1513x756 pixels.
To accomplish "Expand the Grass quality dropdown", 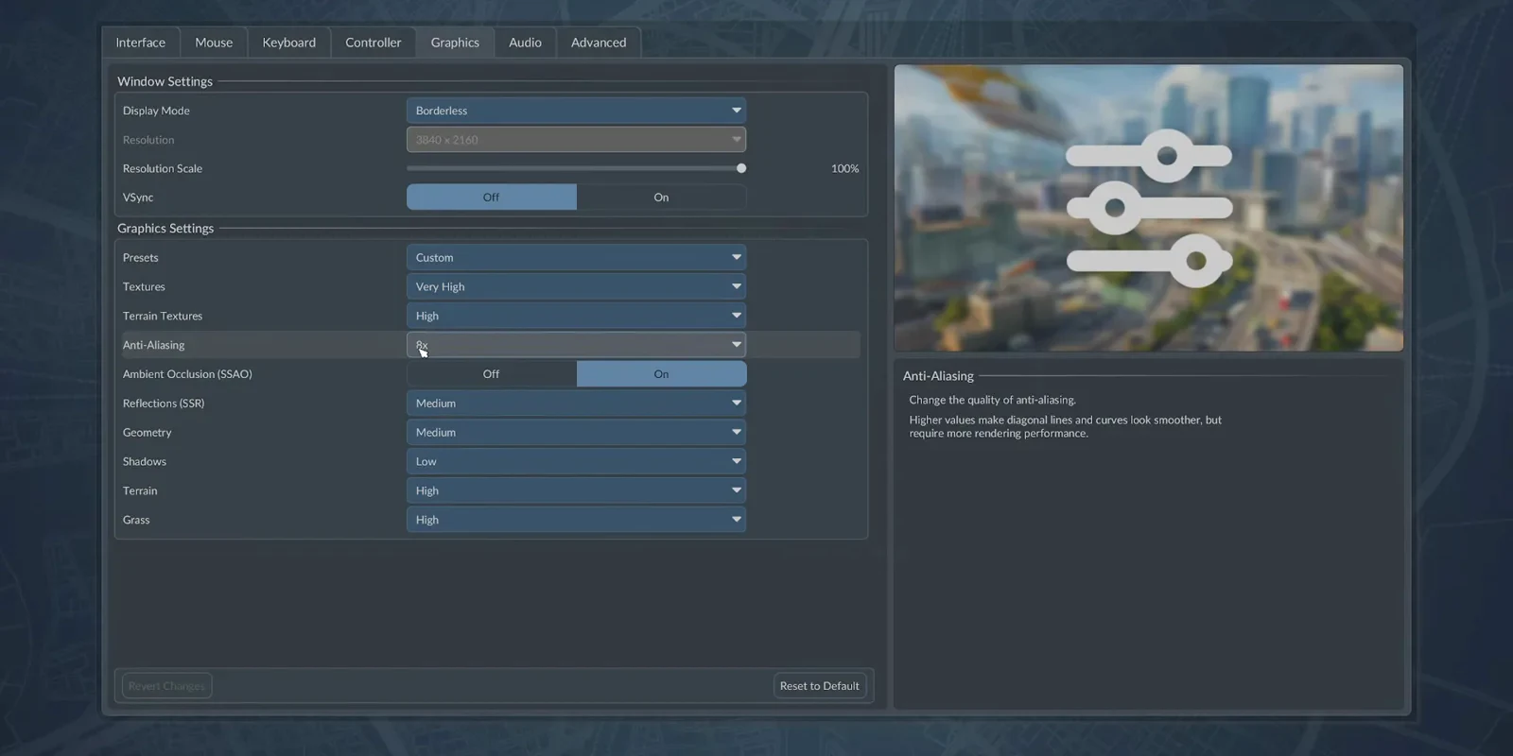I will 576,521.
